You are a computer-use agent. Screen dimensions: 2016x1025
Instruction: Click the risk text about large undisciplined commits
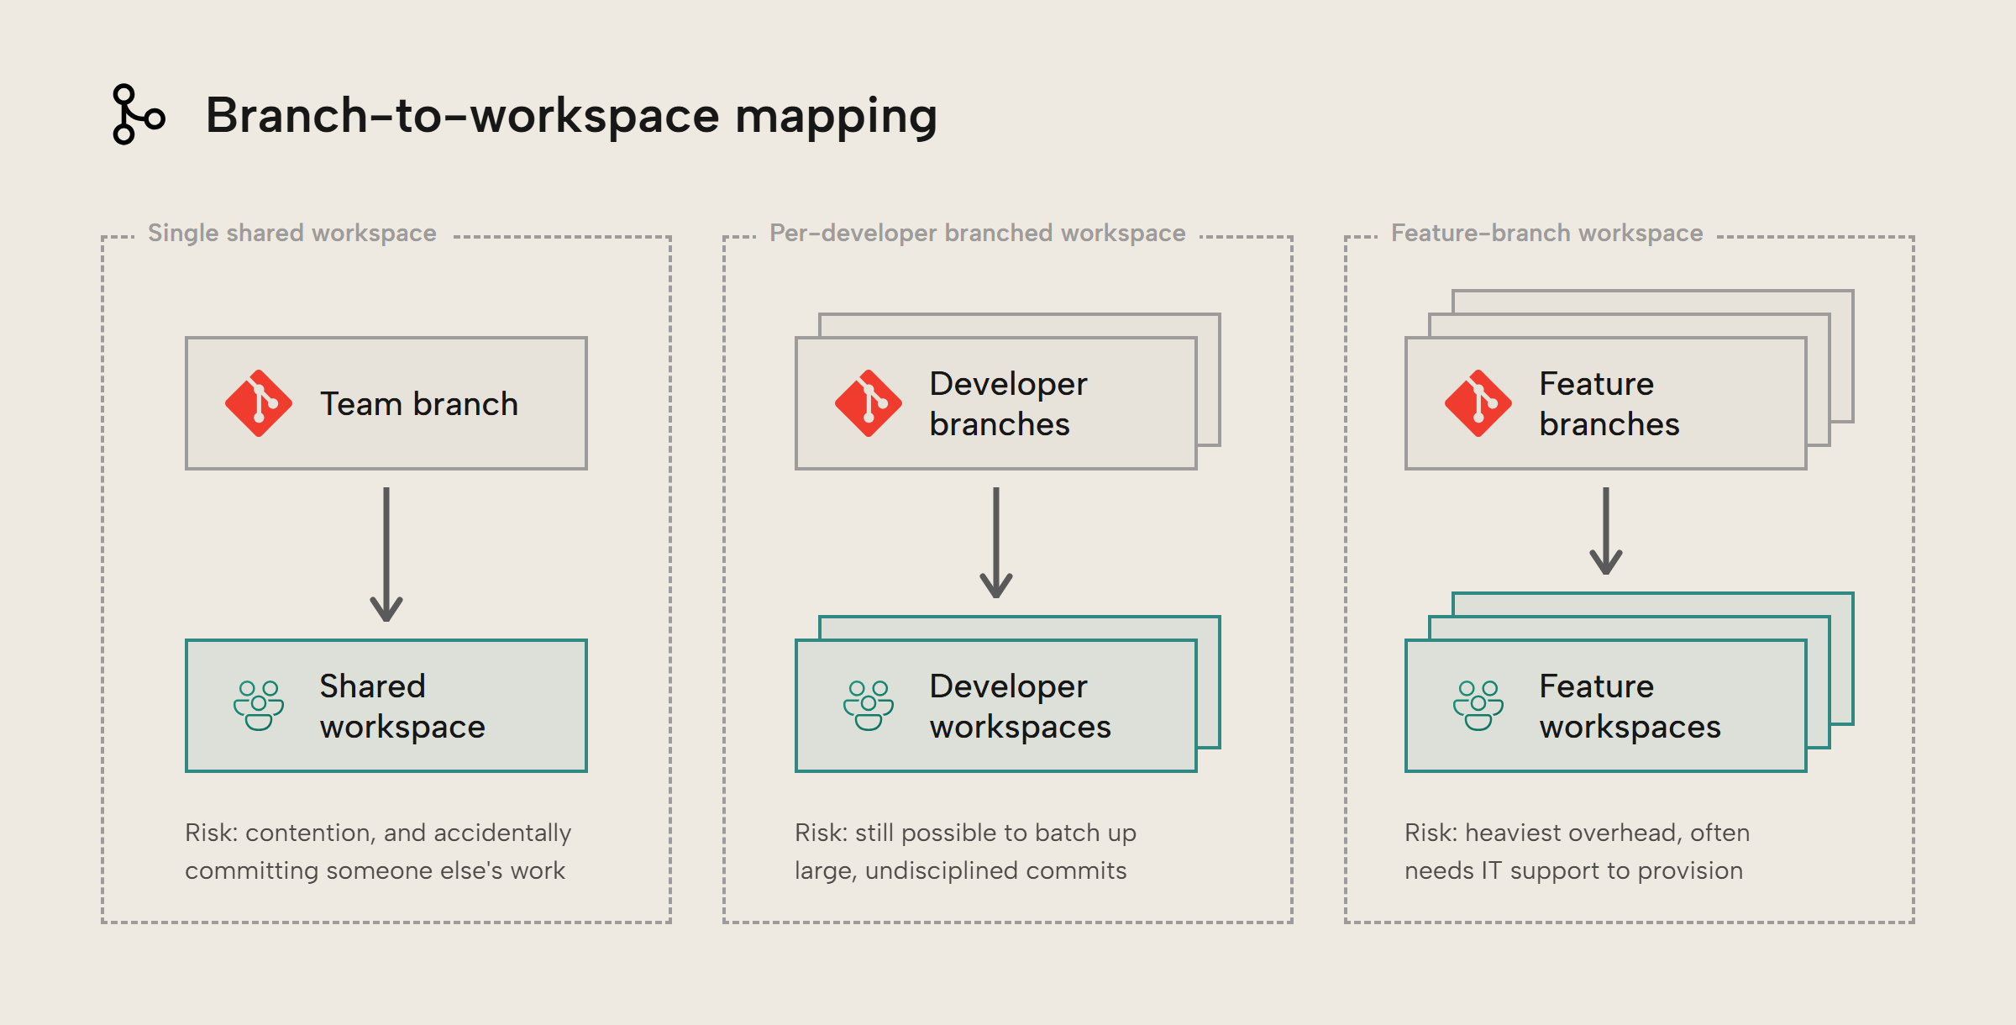[965, 851]
